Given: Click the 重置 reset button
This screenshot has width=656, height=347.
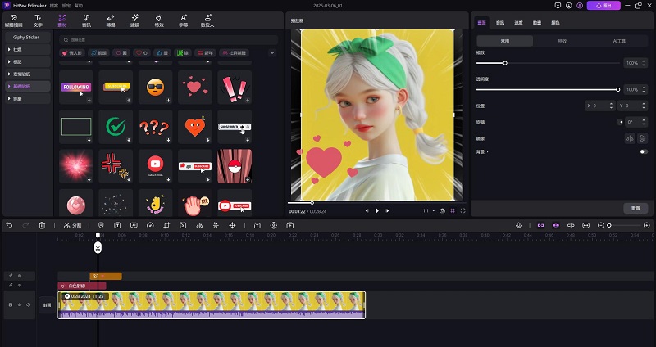Looking at the screenshot, I should pos(635,208).
